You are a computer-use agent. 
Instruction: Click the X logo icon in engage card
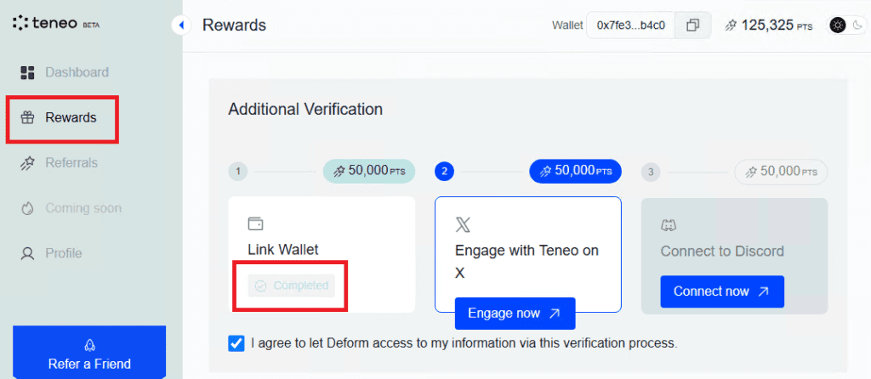[x=463, y=224]
